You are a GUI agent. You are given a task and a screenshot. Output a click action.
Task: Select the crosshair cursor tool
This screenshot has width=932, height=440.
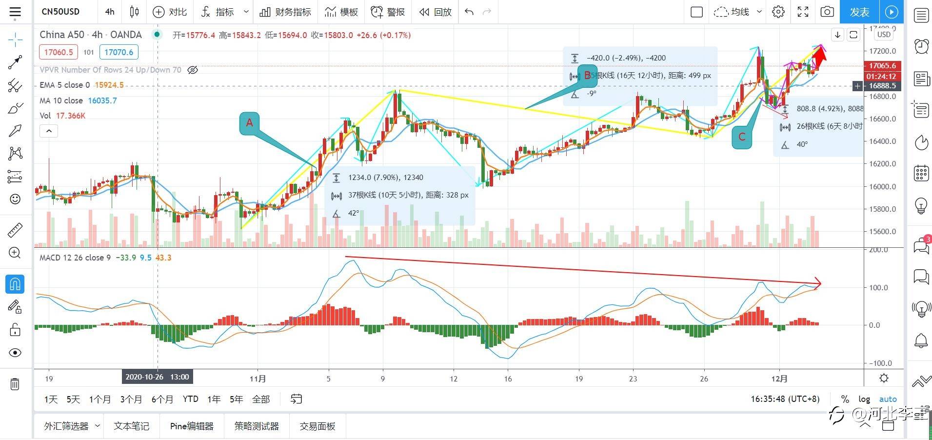point(15,40)
